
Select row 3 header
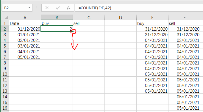5,34
